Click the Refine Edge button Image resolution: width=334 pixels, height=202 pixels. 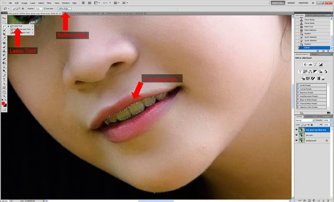click(63, 9)
